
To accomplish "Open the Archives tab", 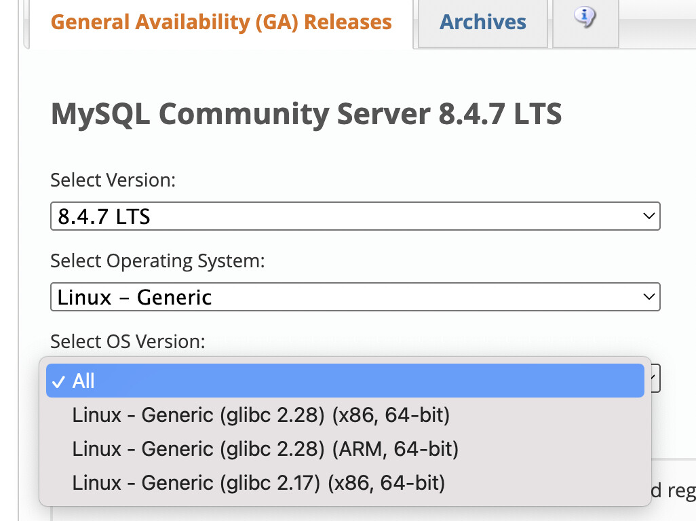I will pos(482,22).
